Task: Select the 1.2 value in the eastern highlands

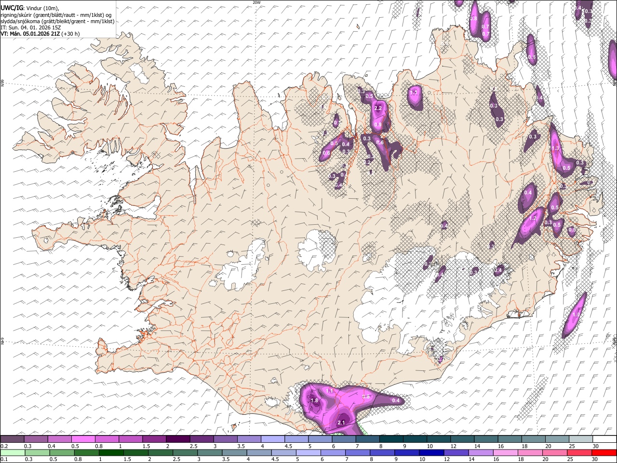Action: [533, 218]
